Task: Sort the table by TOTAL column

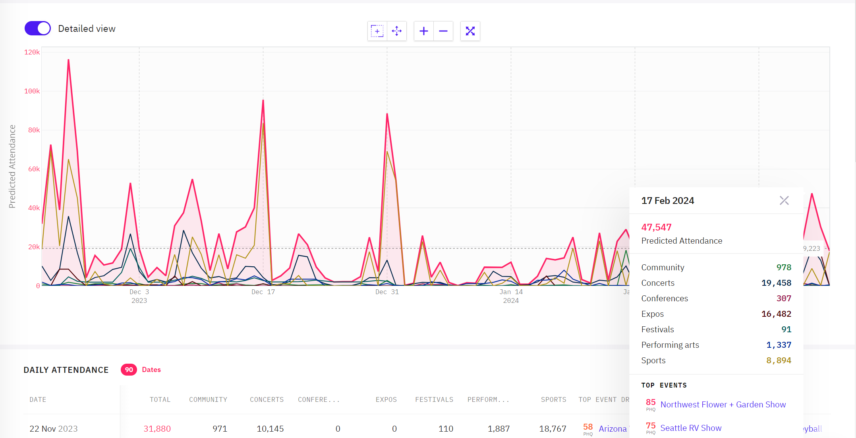Action: [x=160, y=399]
